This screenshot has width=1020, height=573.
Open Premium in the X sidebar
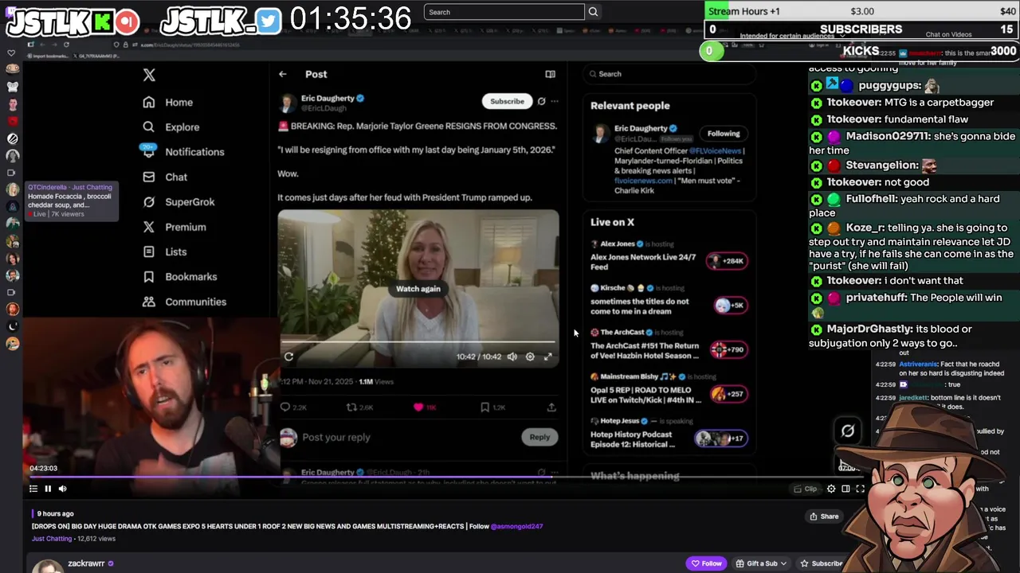(x=175, y=227)
